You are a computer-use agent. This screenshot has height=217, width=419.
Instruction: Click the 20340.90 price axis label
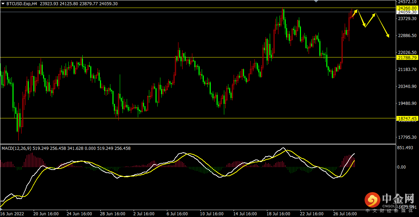[407, 87]
